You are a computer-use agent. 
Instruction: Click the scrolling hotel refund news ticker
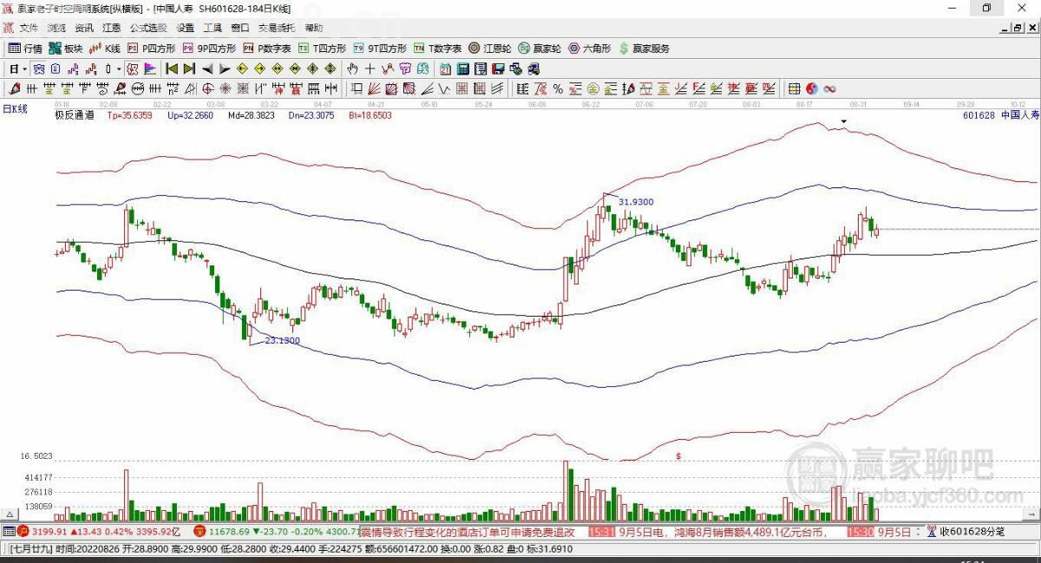[468, 531]
